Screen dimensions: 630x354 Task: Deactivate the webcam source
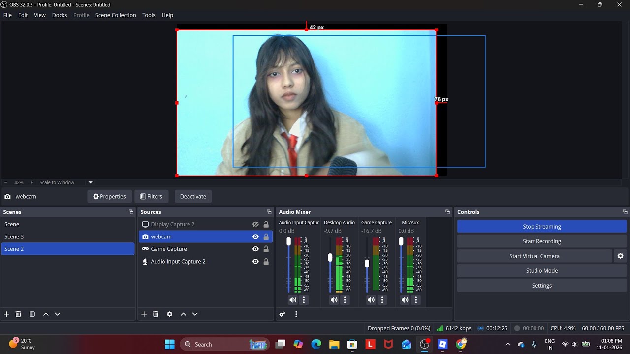point(193,196)
